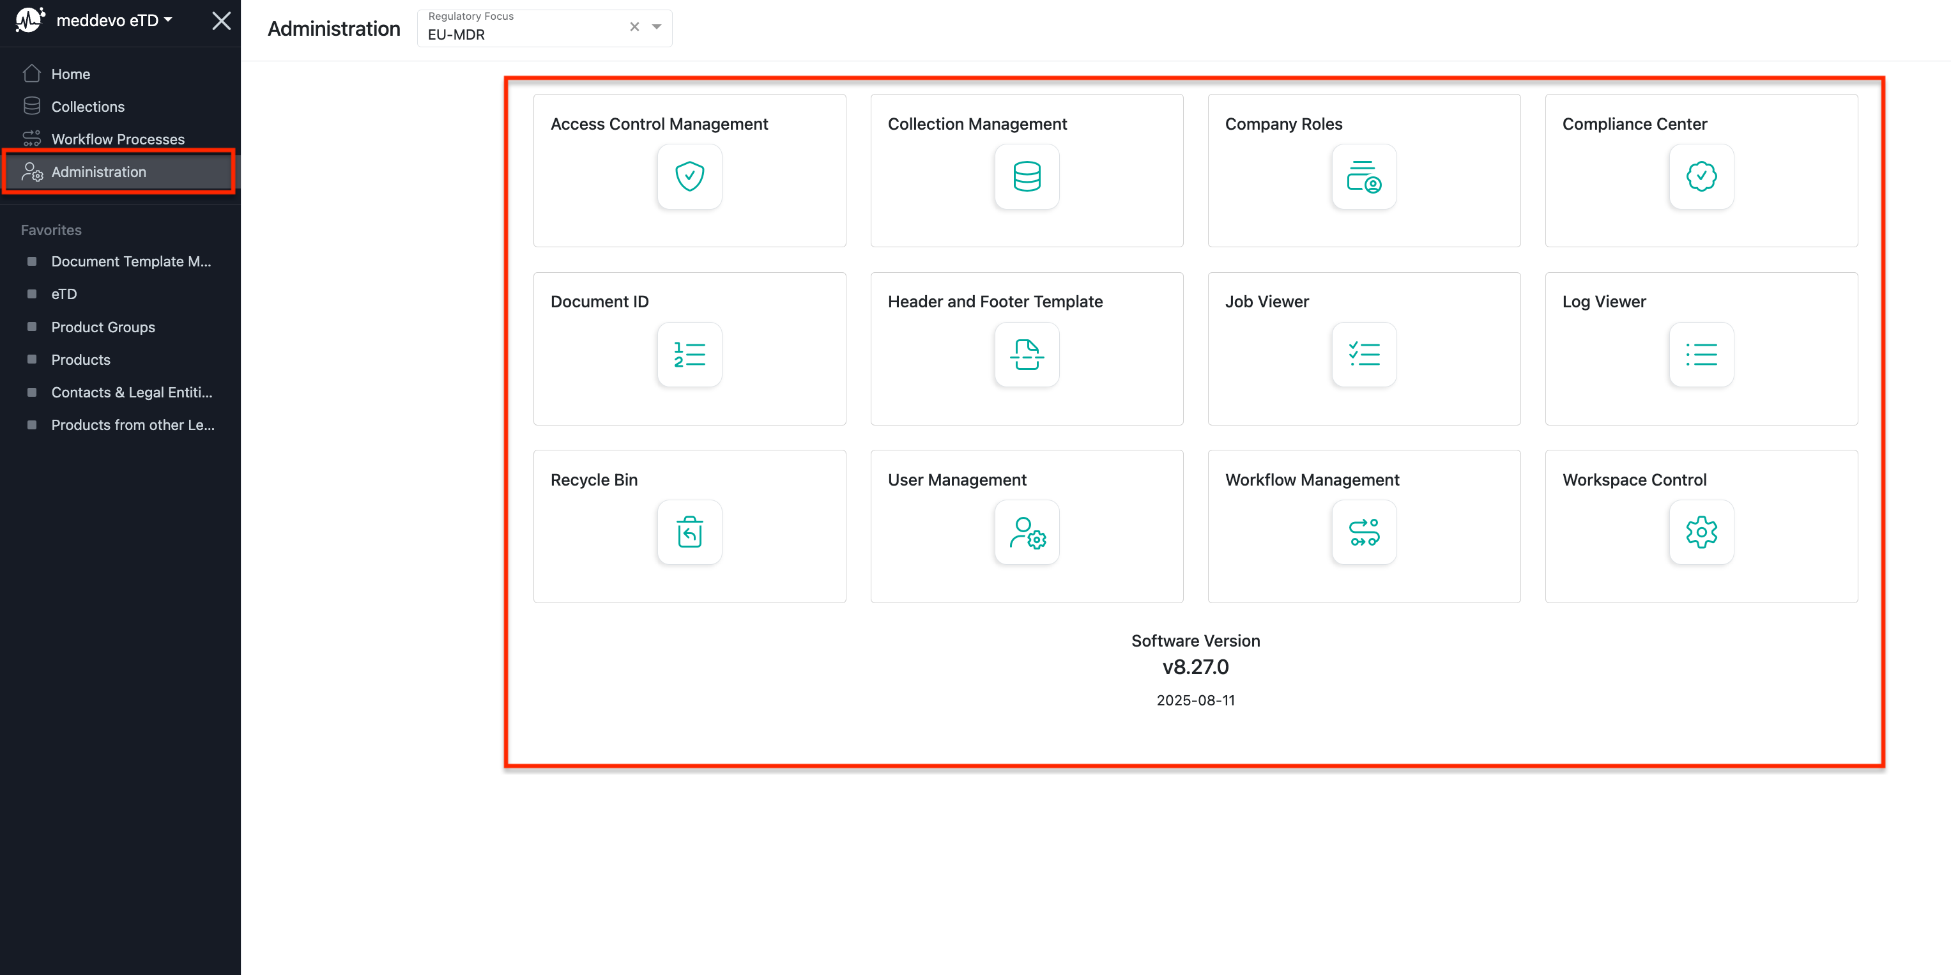Open the Workspace Control gear icon
This screenshot has width=1951, height=975.
[1701, 532]
